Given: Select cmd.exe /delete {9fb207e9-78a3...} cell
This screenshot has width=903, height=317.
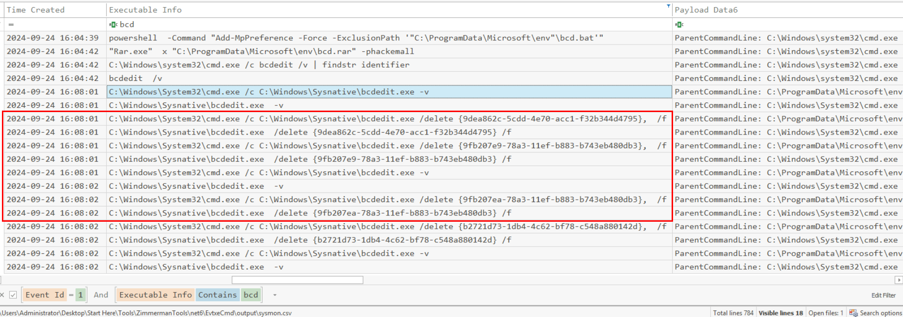Looking at the screenshot, I should pyautogui.click(x=389, y=146).
